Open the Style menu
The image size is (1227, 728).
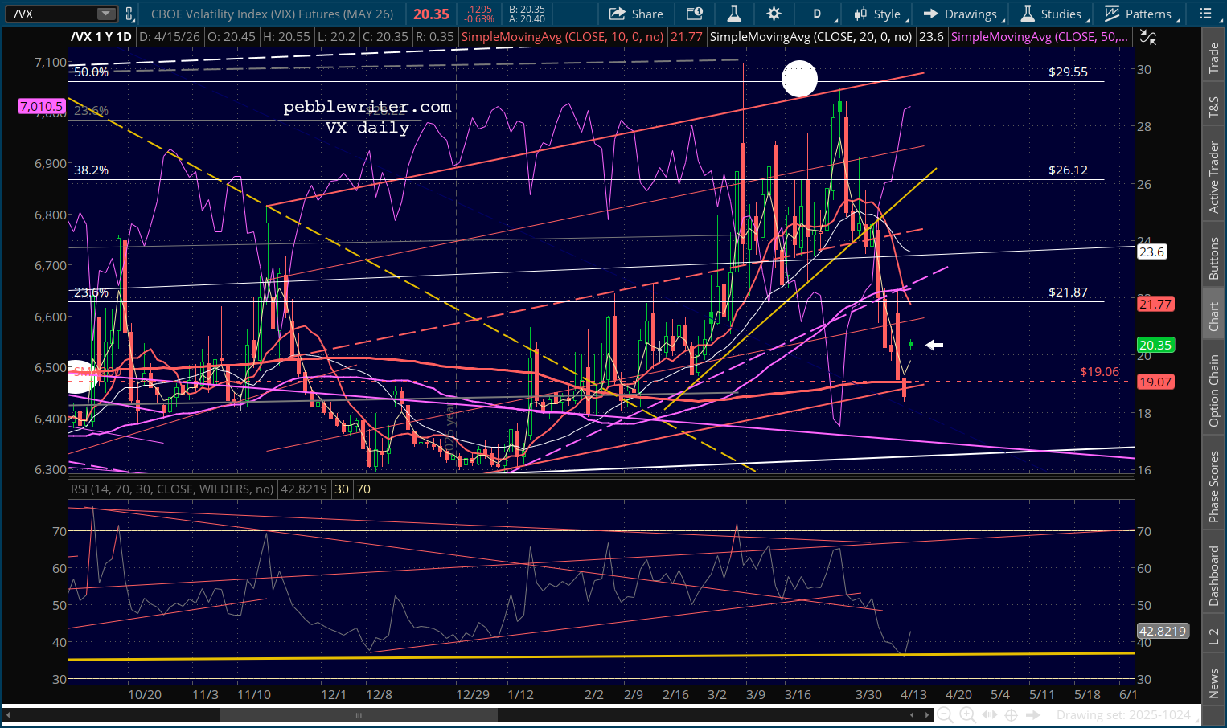pos(879,14)
